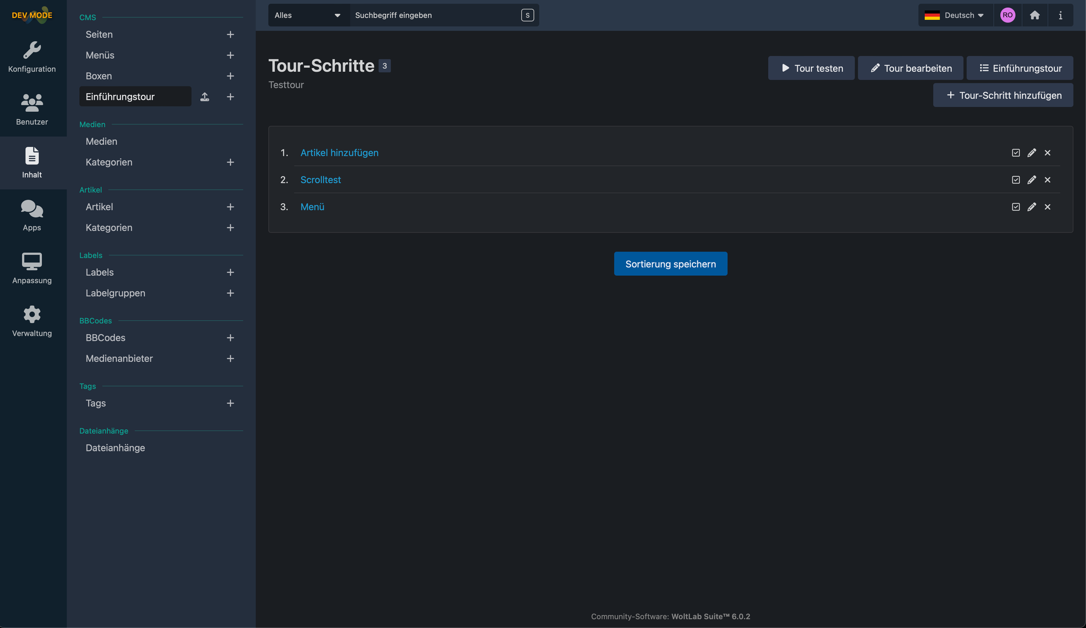Open the Apps chat-bubbles section
1086x628 pixels.
click(32, 215)
